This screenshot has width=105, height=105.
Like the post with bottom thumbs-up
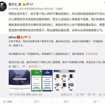tap(95, 101)
